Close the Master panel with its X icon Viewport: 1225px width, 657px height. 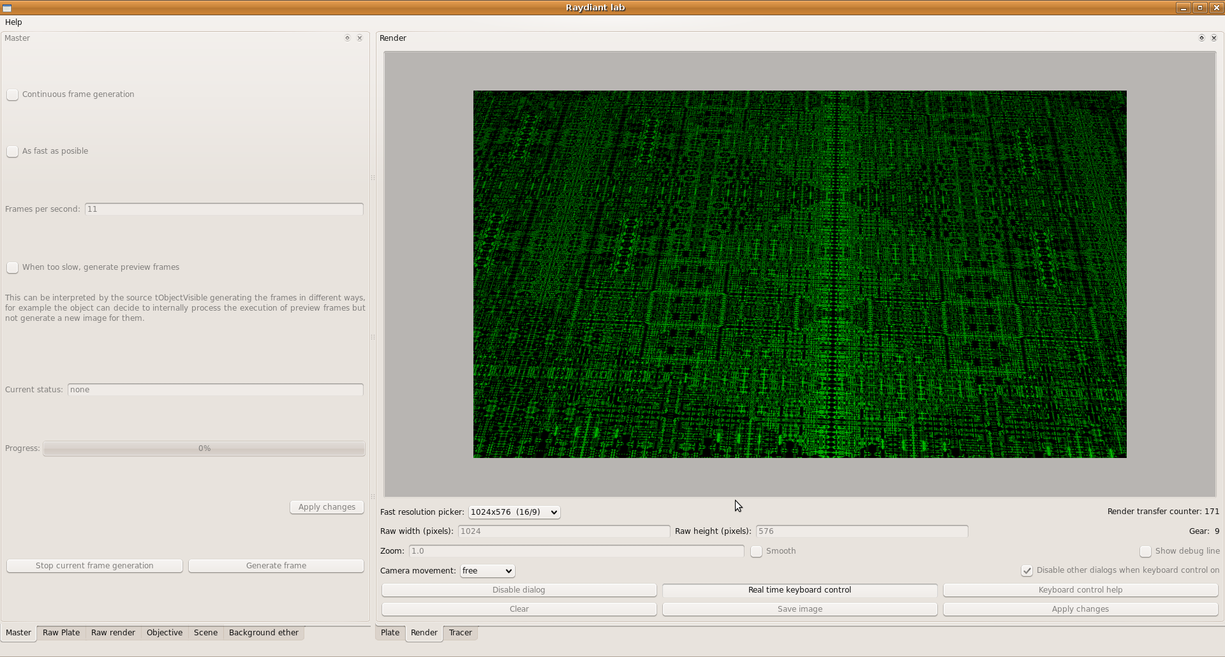360,38
